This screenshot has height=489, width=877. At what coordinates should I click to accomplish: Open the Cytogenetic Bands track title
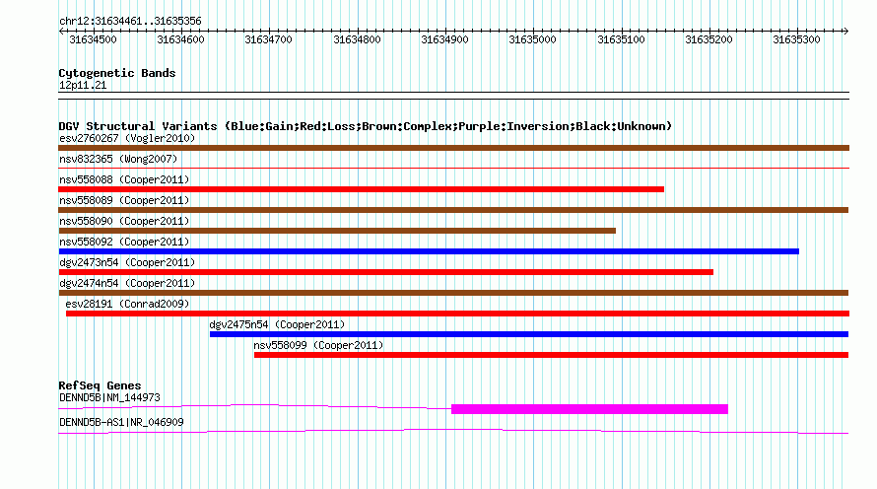pyautogui.click(x=117, y=73)
